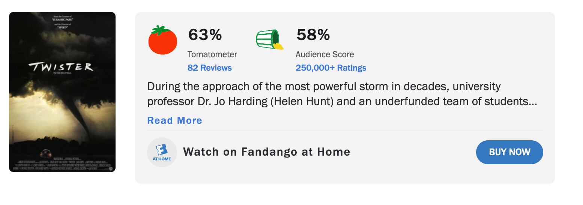Click the 58% audience score value
Screen dimensions: 583x205
pyautogui.click(x=313, y=35)
